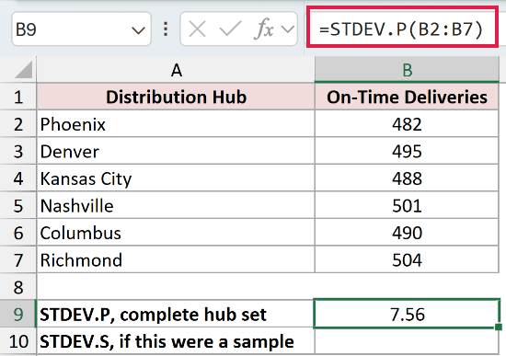Select row 5 header

point(18,205)
